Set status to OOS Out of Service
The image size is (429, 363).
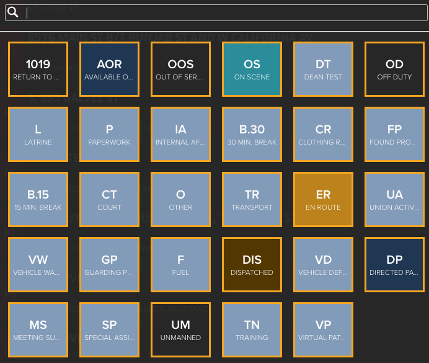(x=180, y=69)
